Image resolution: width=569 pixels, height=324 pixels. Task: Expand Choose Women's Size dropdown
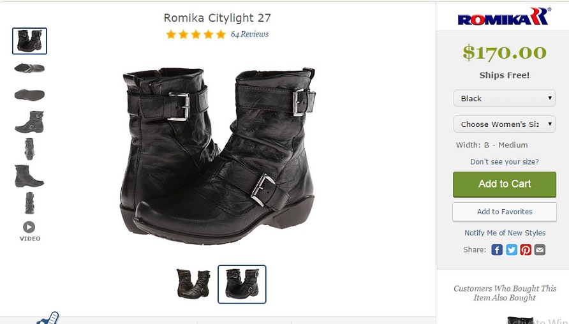(504, 124)
